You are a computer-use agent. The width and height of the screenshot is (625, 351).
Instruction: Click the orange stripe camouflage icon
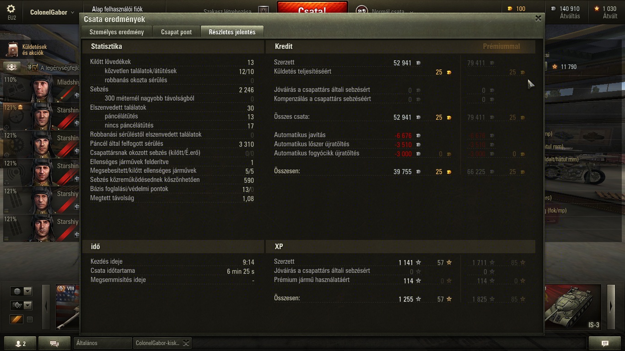pos(17,319)
